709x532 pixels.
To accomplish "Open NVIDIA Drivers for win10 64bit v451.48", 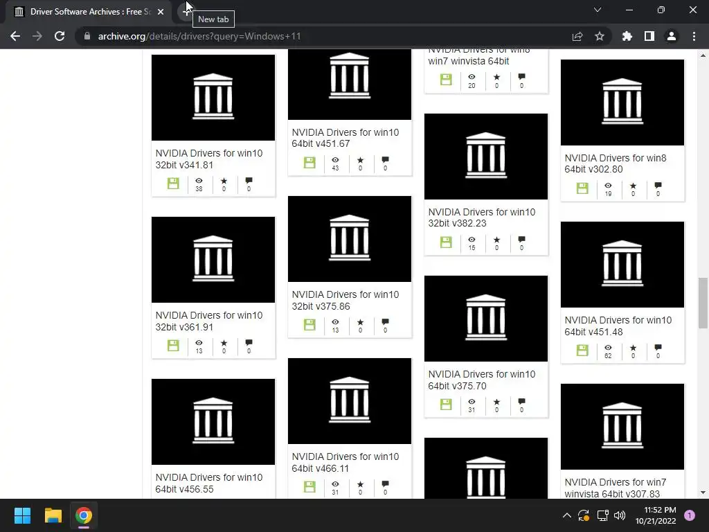I will click(x=618, y=326).
